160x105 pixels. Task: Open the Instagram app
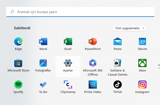(x=142, y=87)
